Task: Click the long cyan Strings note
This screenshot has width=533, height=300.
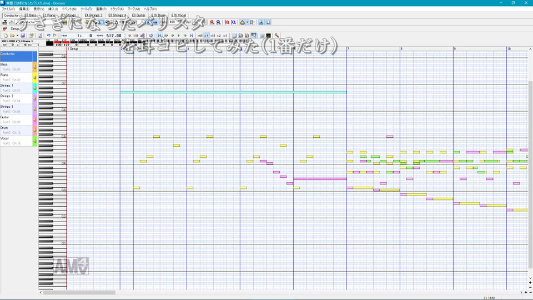Action: [233, 92]
